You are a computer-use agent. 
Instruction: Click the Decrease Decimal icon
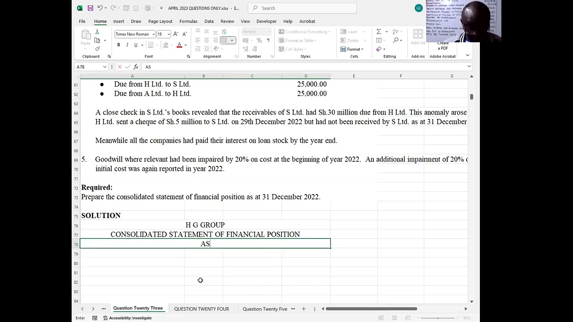(254, 49)
